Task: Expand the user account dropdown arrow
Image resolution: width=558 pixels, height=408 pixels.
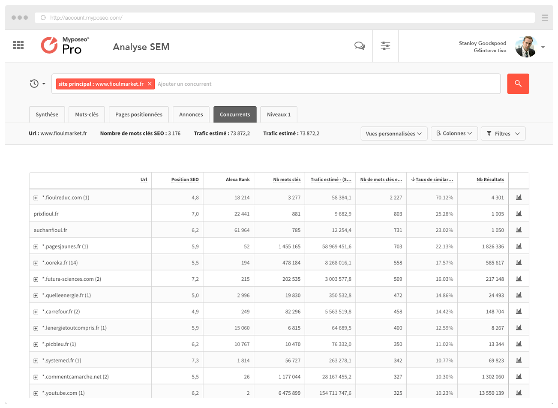Action: [543, 47]
